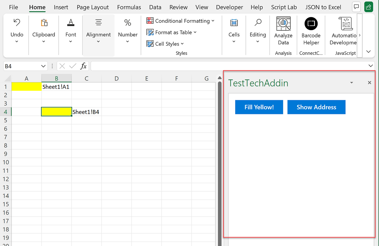Viewport: 379px width, 246px height.
Task: Click the Show Address button
Action: point(317,107)
